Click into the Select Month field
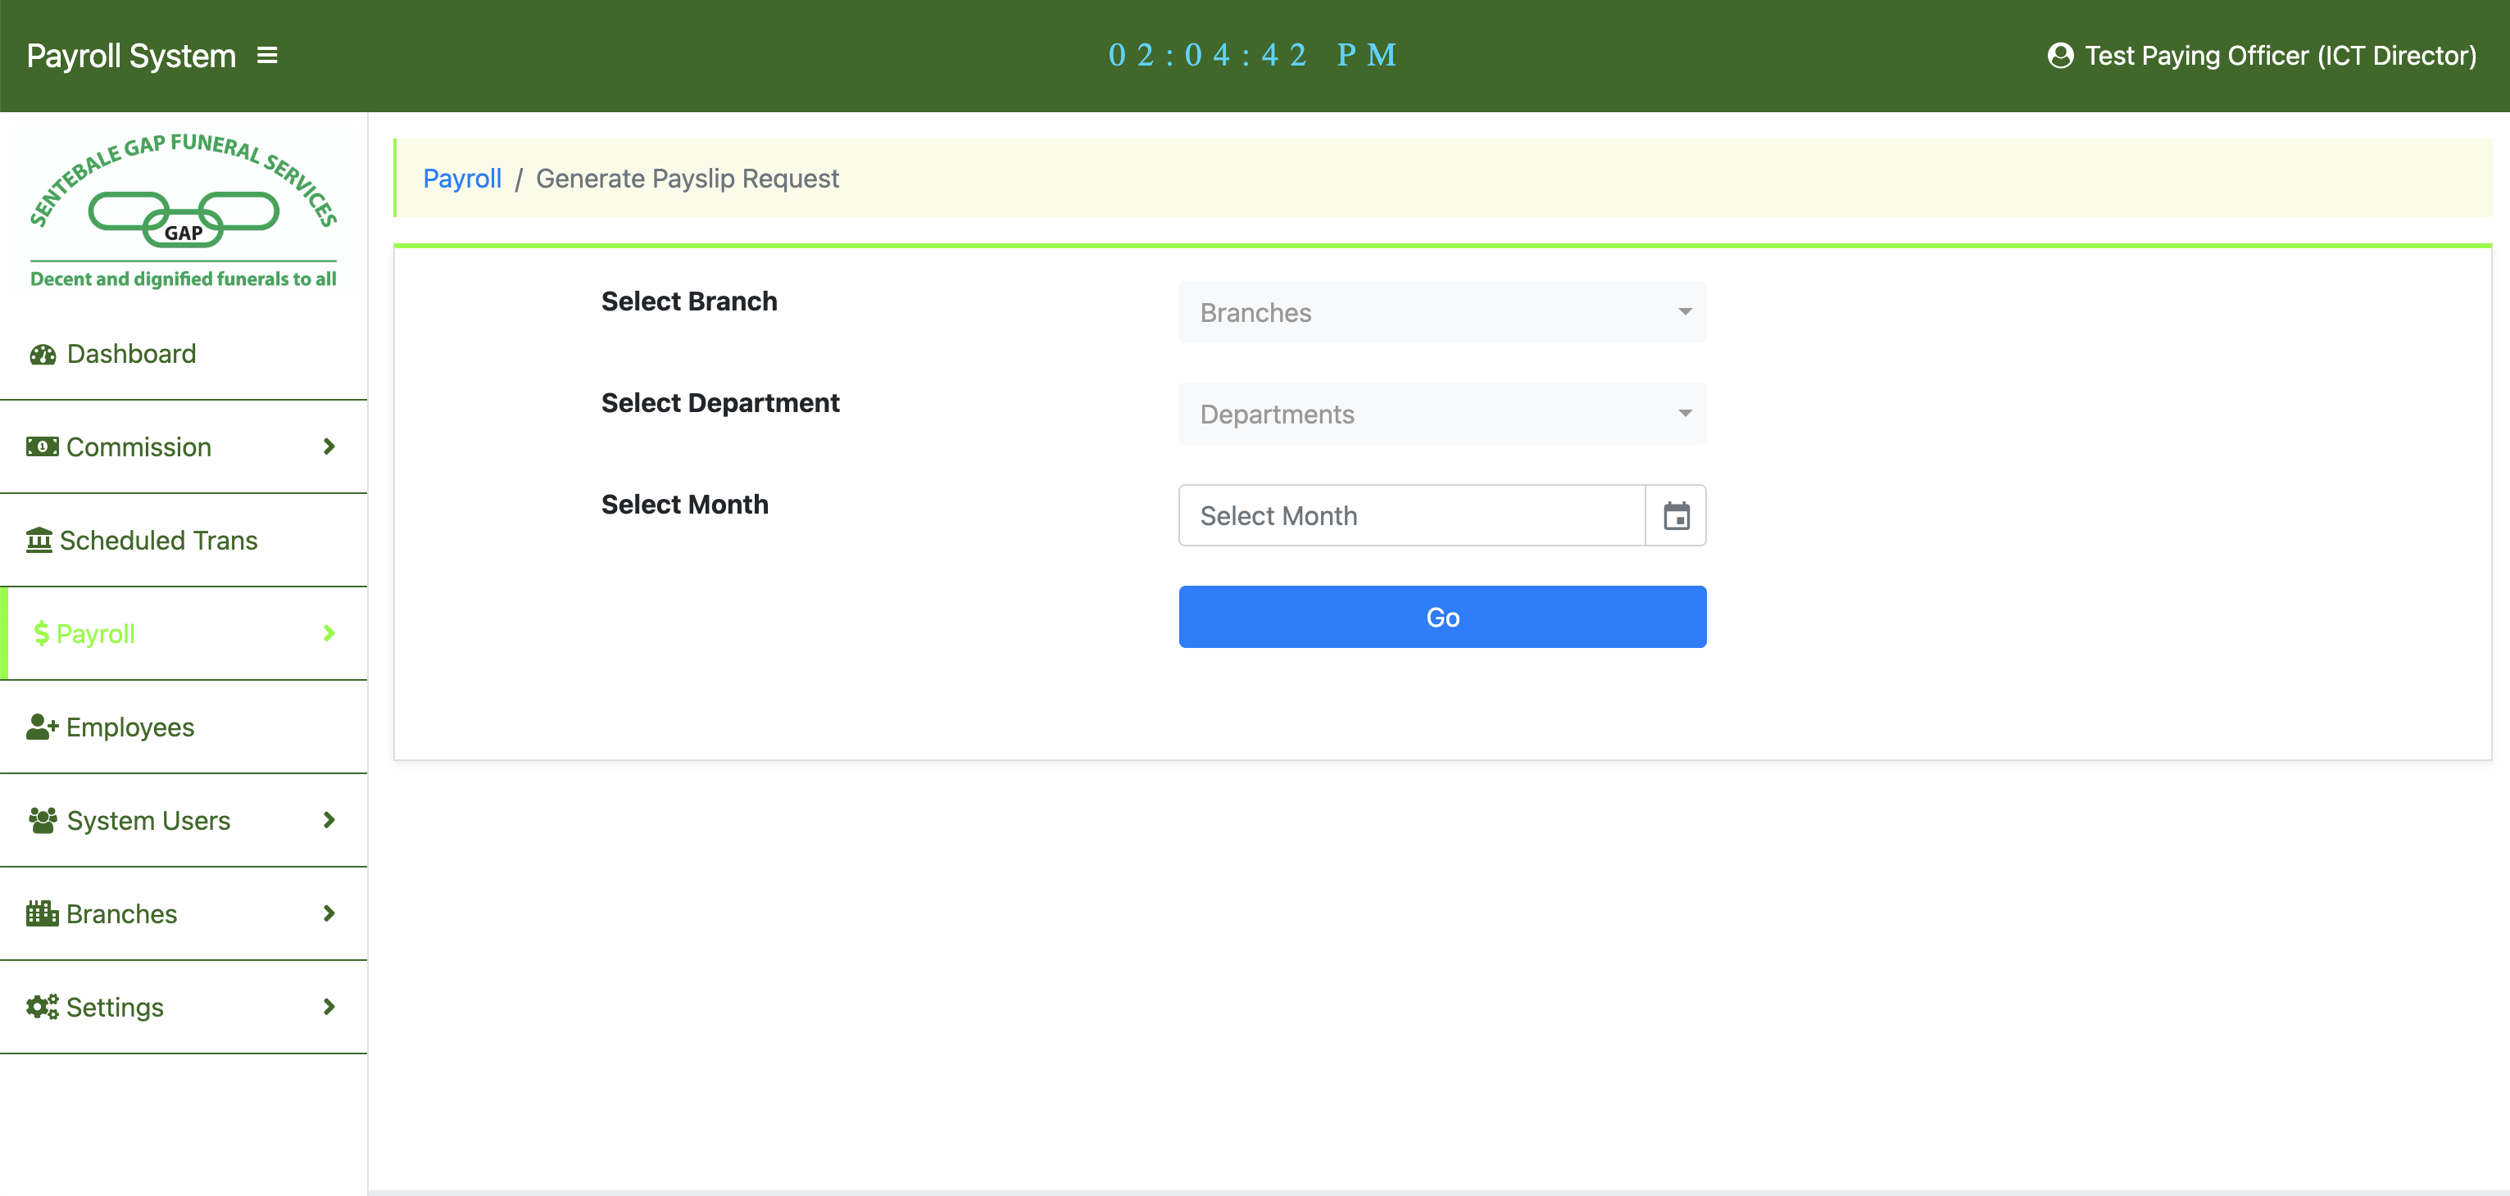Screen dimensions: 2510x1196 coord(1411,515)
